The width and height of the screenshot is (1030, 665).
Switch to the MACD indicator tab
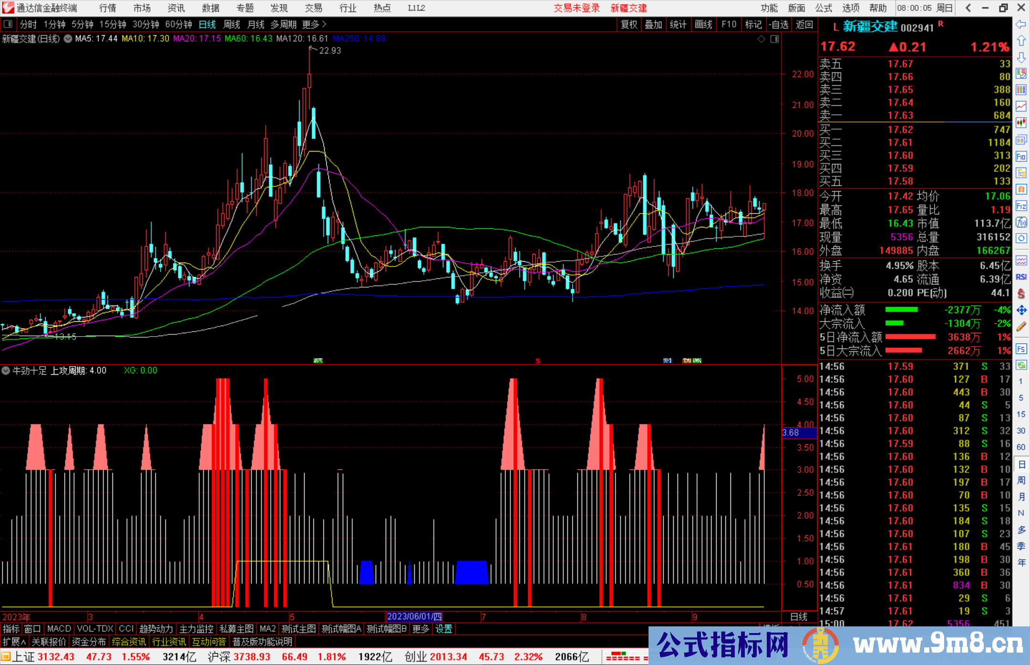(59, 629)
